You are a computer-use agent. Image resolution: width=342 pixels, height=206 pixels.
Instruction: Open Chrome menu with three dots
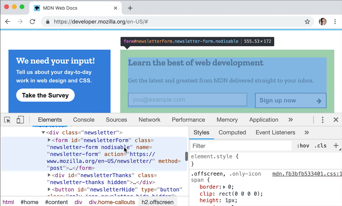click(x=335, y=22)
